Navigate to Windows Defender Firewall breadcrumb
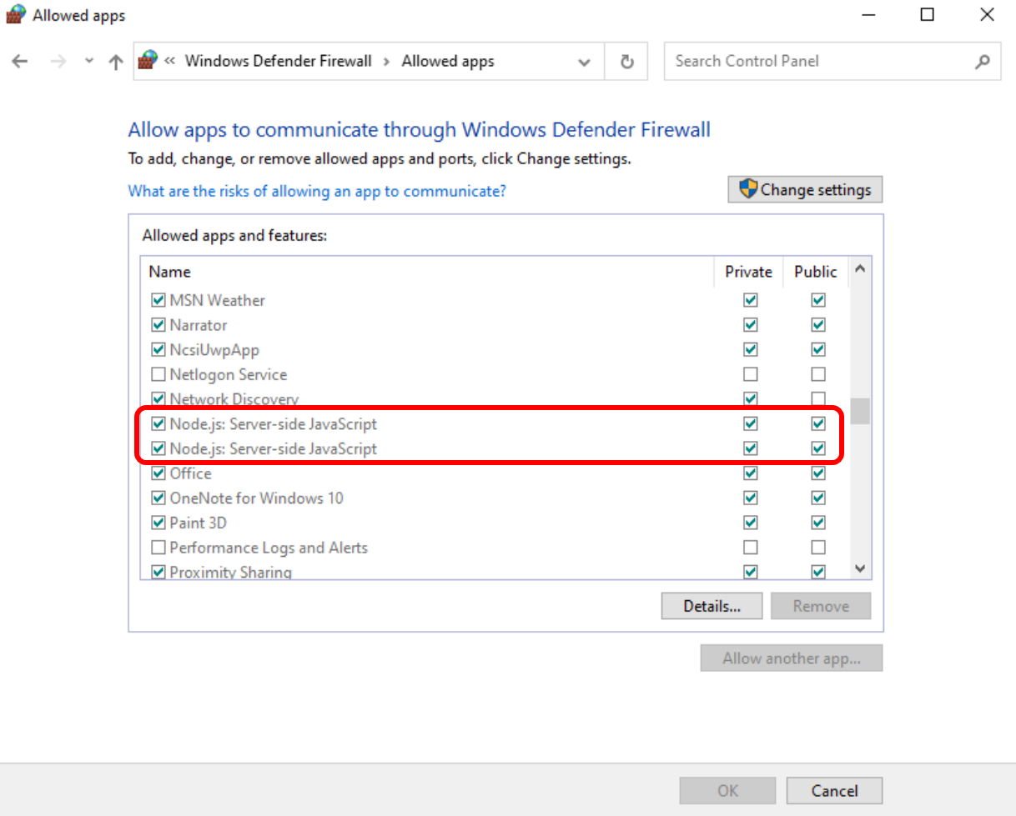 pos(279,61)
